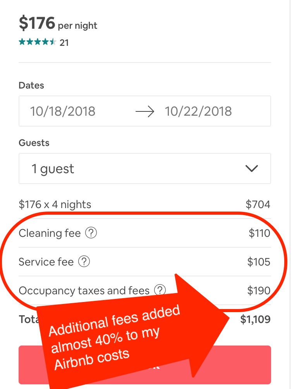Click the $176 per night price

tap(58, 23)
